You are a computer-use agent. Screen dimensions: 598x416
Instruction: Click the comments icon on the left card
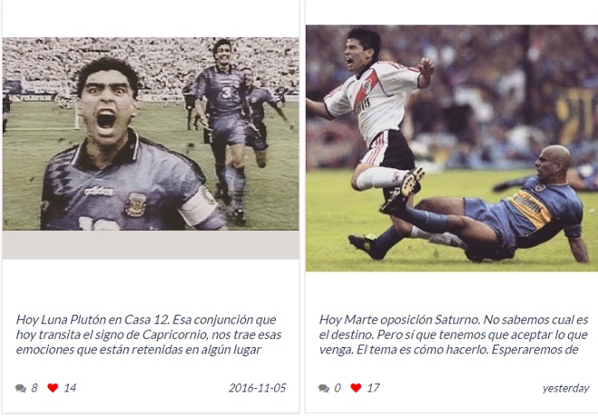click(x=21, y=388)
